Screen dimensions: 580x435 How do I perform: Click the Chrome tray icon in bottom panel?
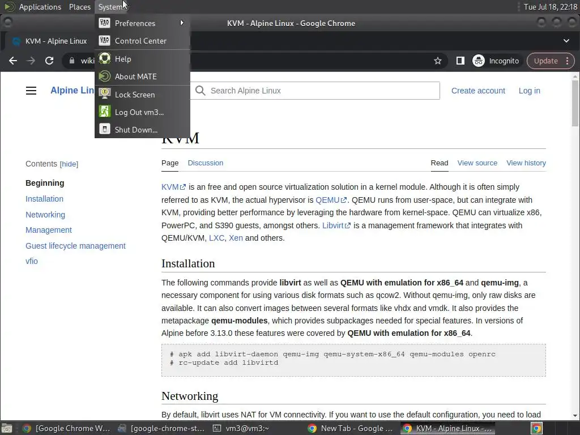[536, 428]
